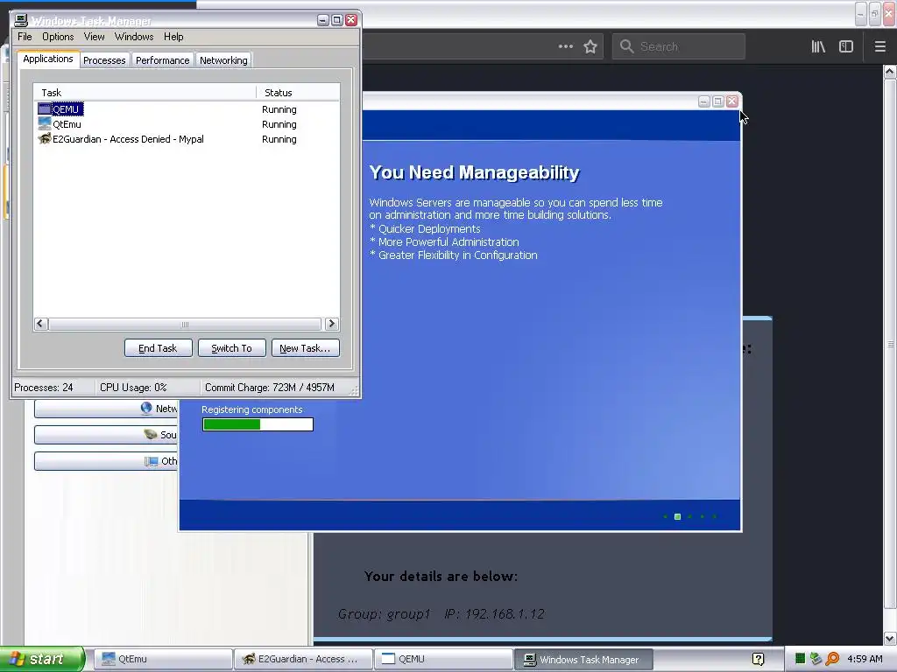This screenshot has height=672, width=897.
Task: Click QEMU task icon in list
Action: tap(45, 108)
